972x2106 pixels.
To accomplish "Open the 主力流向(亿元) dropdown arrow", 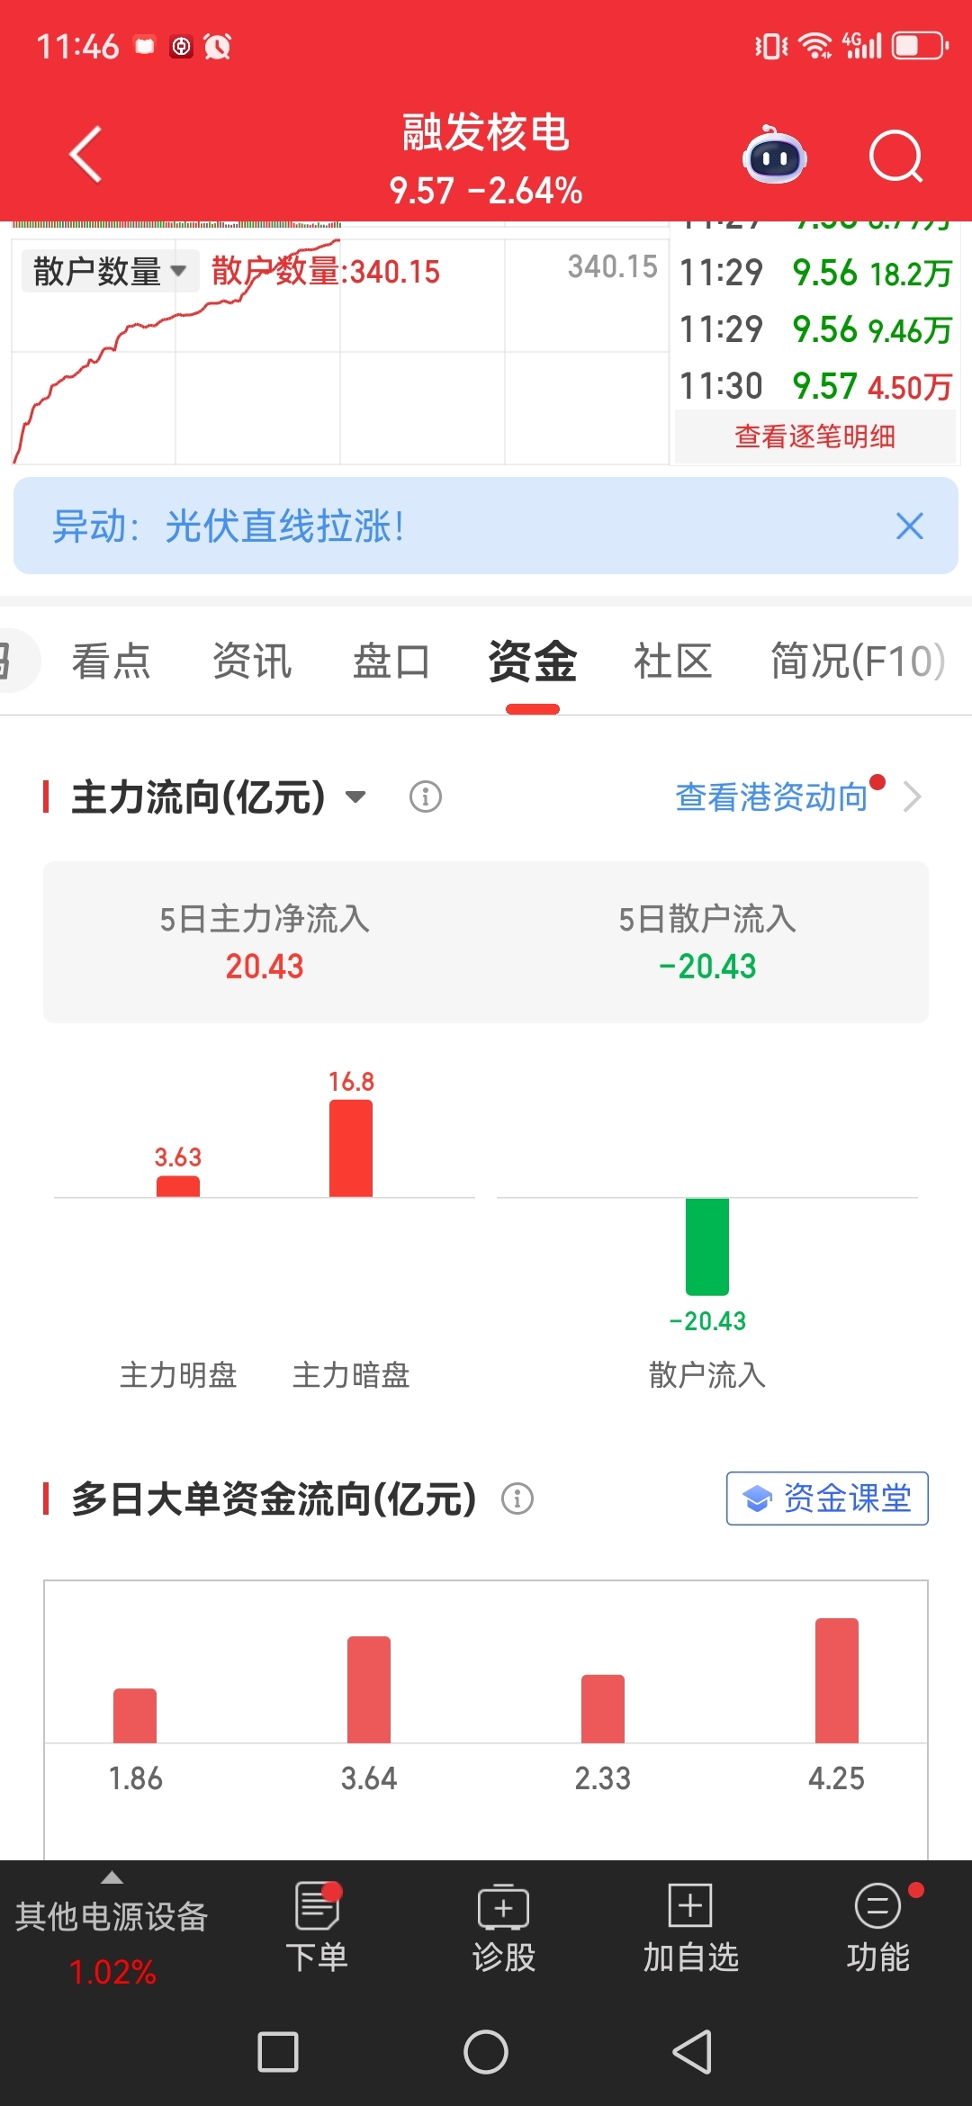I will 356,796.
